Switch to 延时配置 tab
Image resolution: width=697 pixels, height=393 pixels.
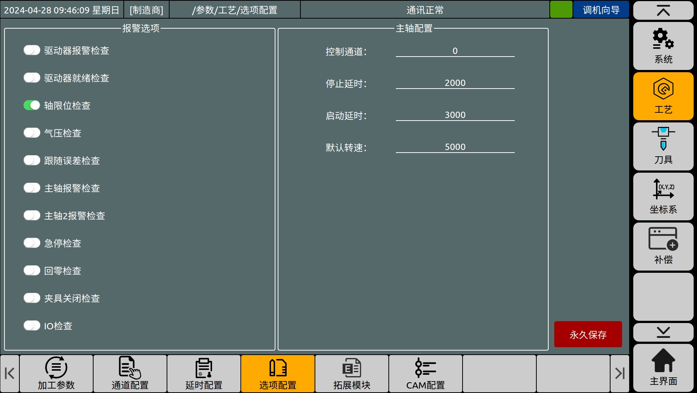coord(204,373)
